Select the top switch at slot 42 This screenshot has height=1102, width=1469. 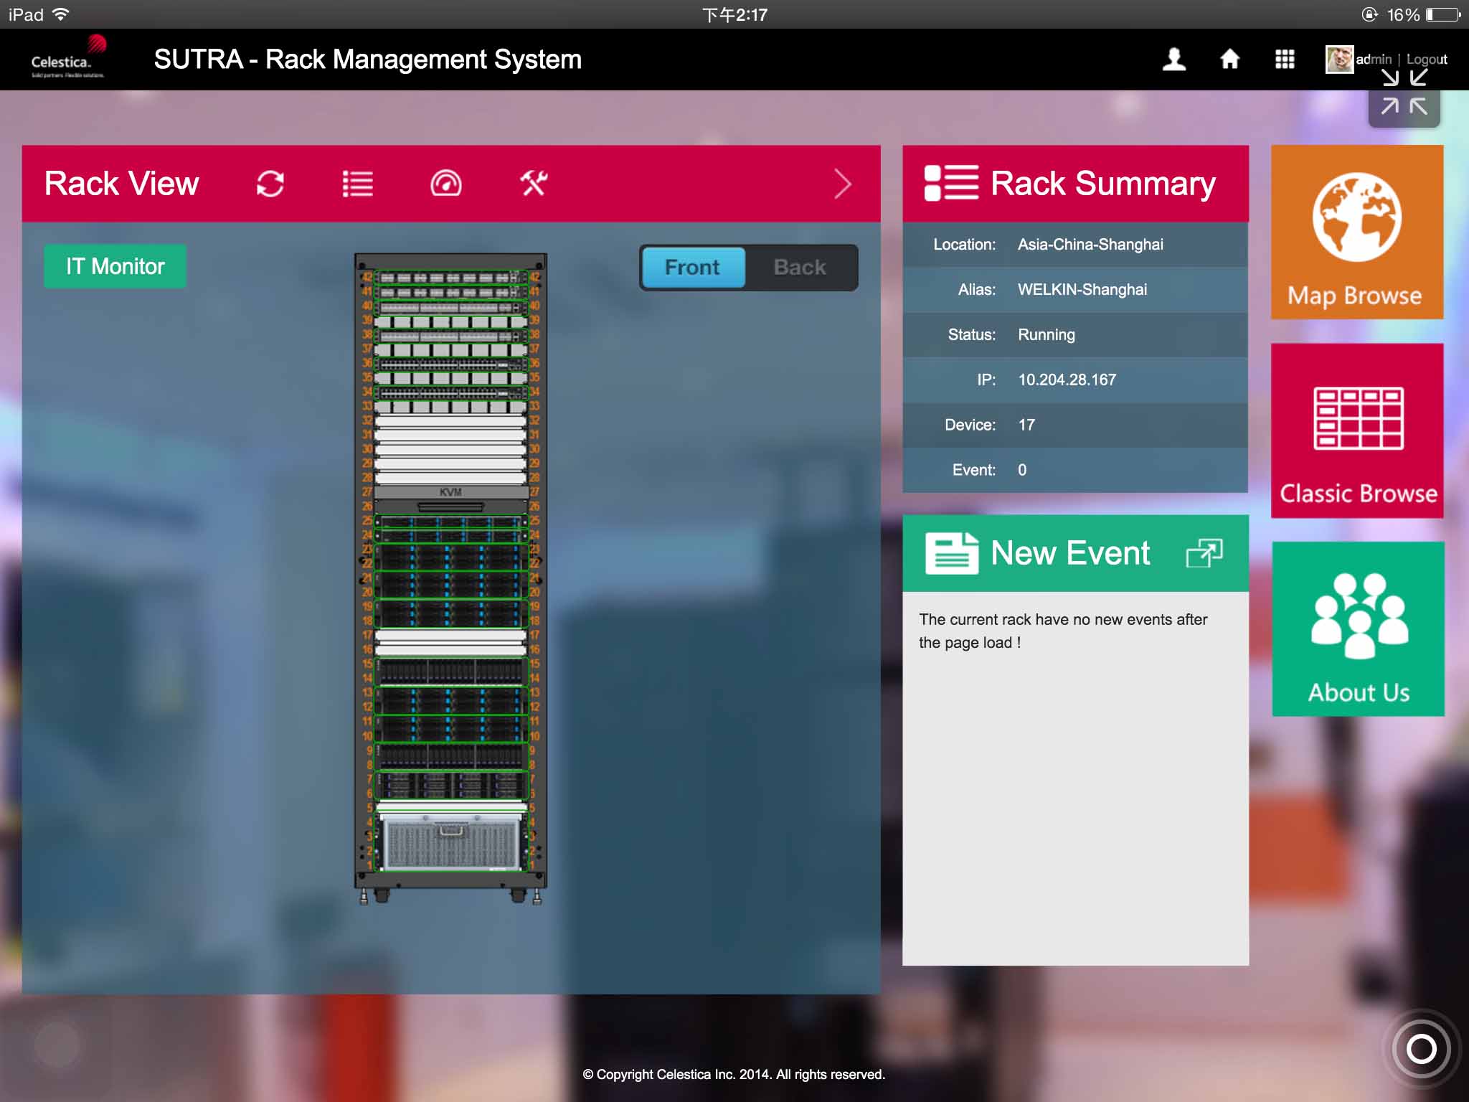click(450, 277)
